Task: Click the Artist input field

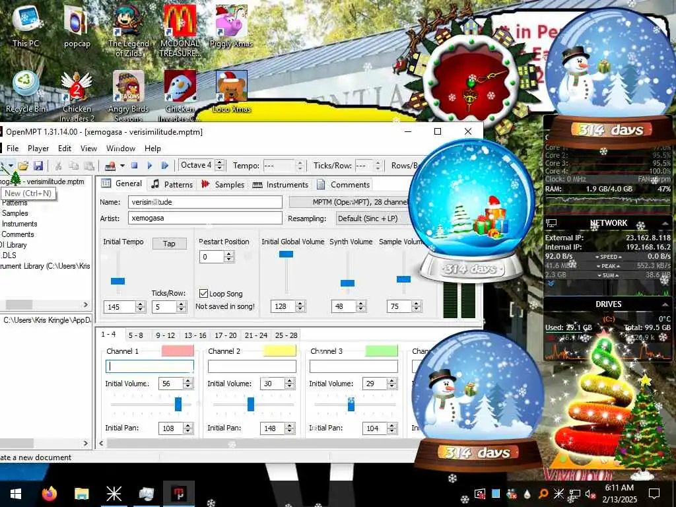Action: pyautogui.click(x=205, y=218)
